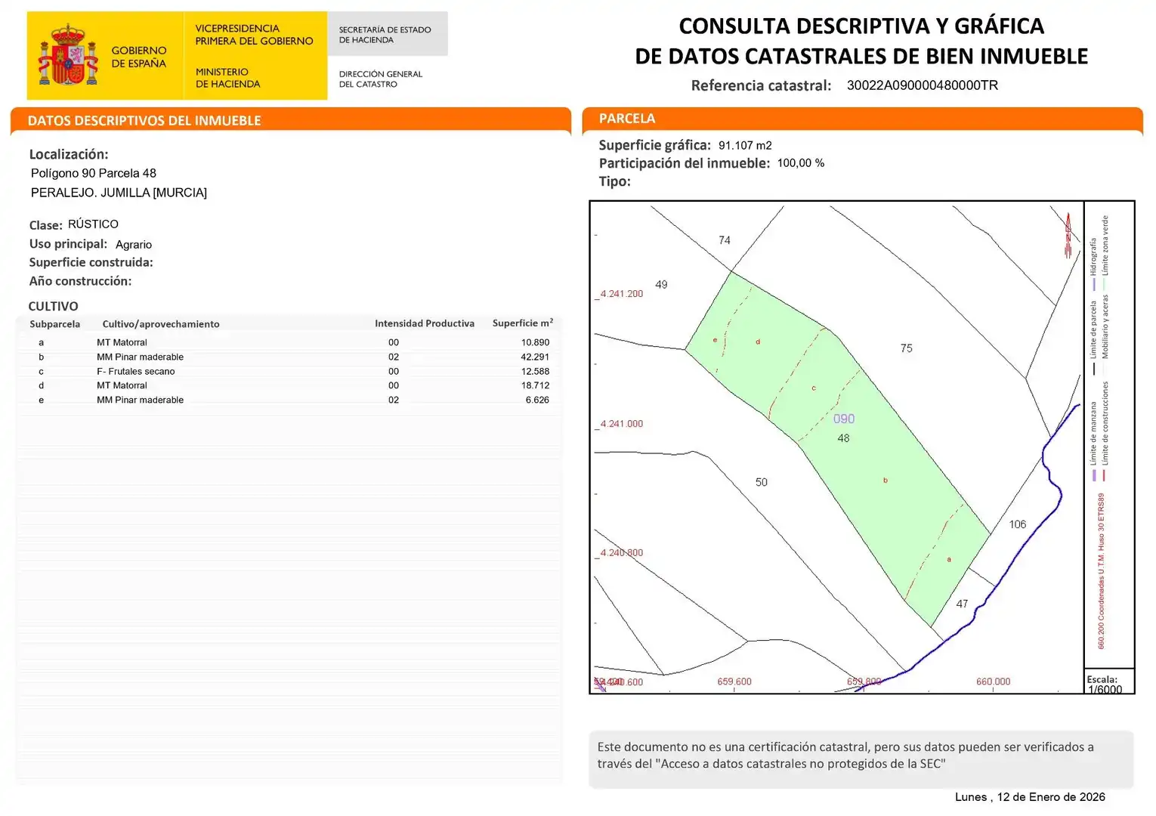Click Superficie construida label

91,262
